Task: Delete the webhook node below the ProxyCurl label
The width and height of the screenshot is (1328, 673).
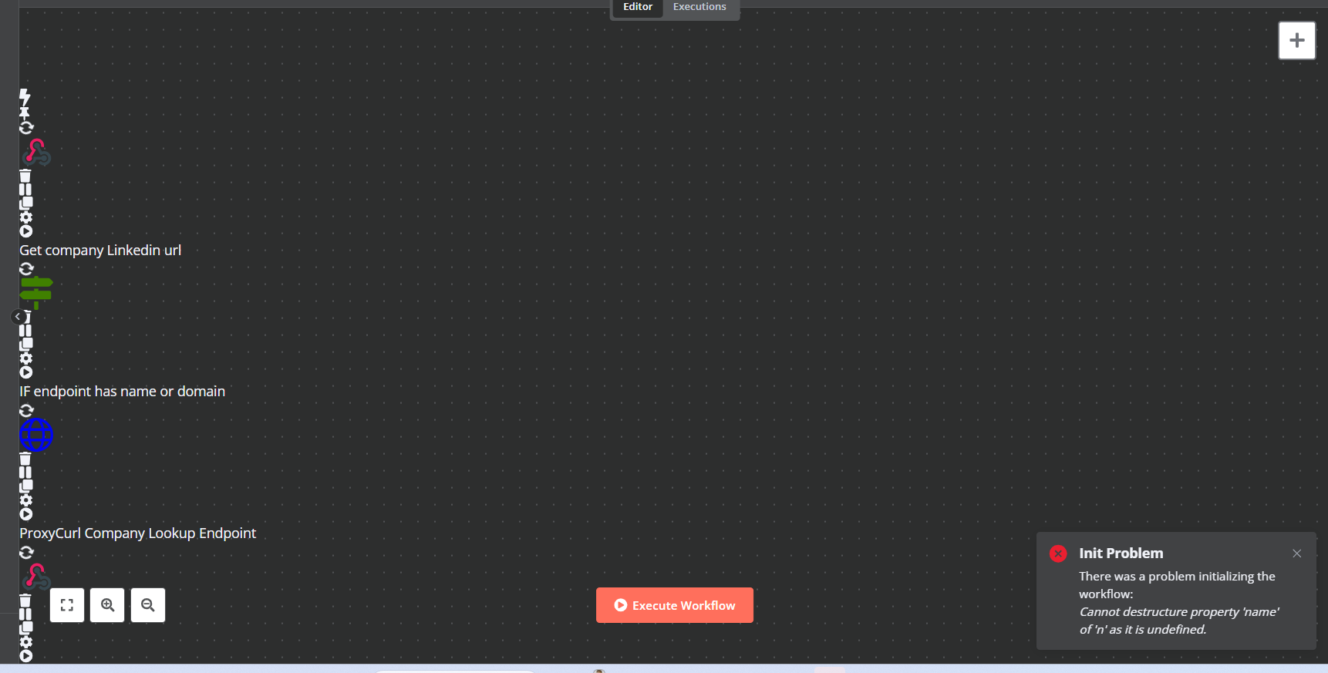Action: 25,601
